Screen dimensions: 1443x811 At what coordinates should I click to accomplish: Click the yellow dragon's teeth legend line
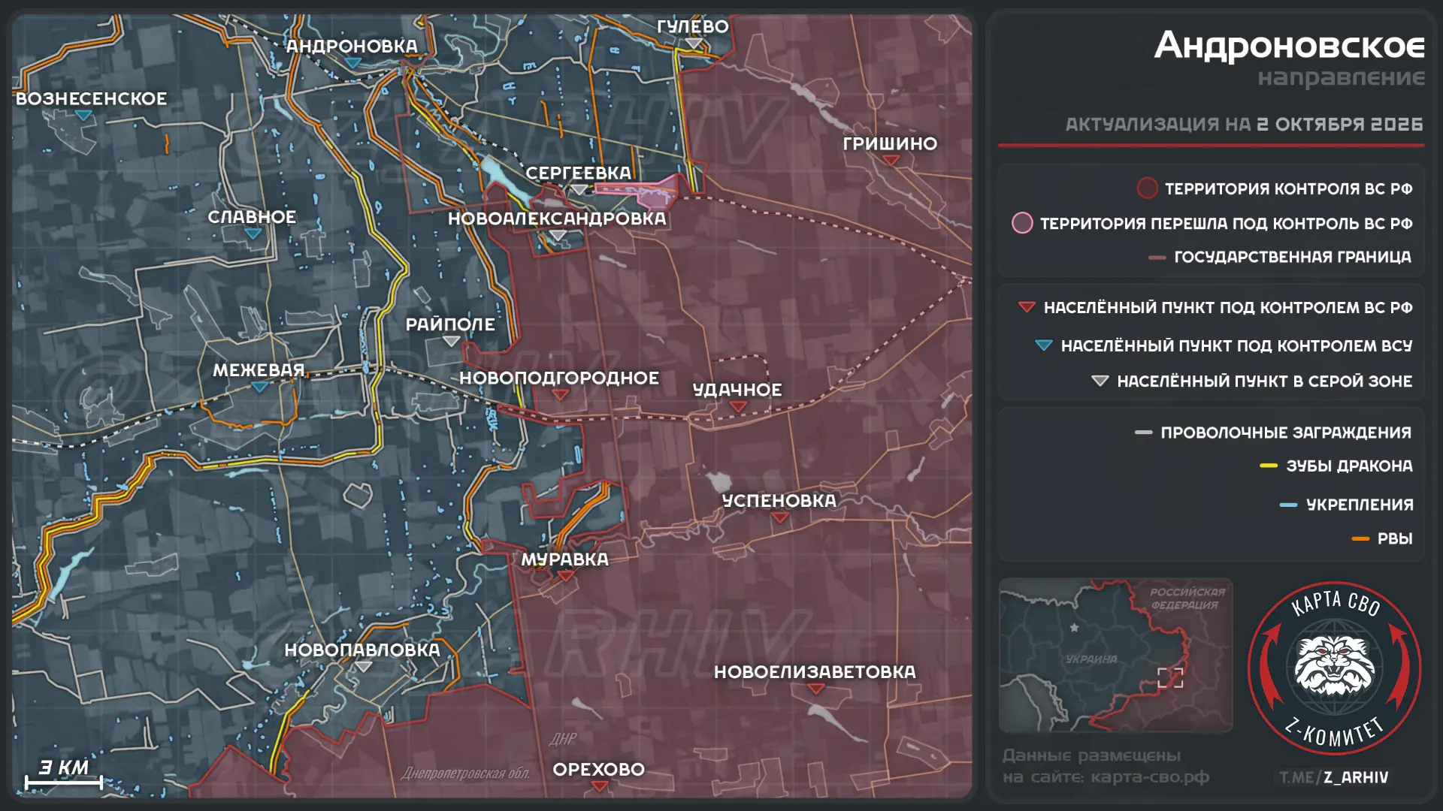pos(1269,466)
